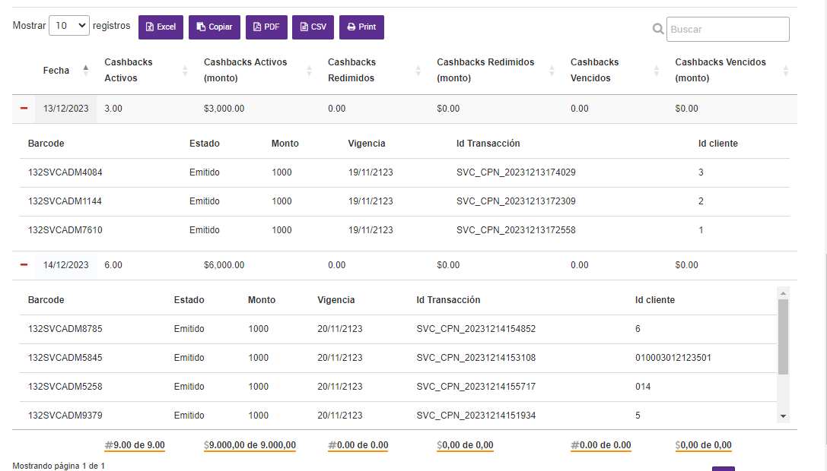Click the Copiar button

pyautogui.click(x=215, y=27)
